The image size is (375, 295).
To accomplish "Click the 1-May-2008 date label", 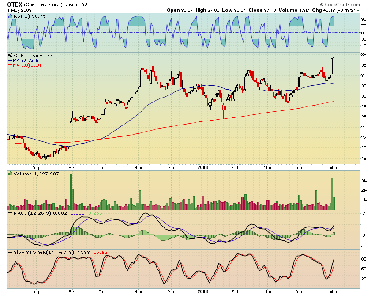I will (x=19, y=10).
